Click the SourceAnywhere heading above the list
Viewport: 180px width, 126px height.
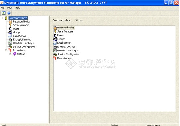click(62, 20)
